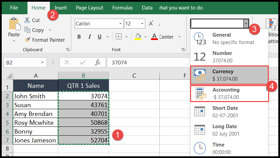
Task: Select column B header
Action: point(83,76)
